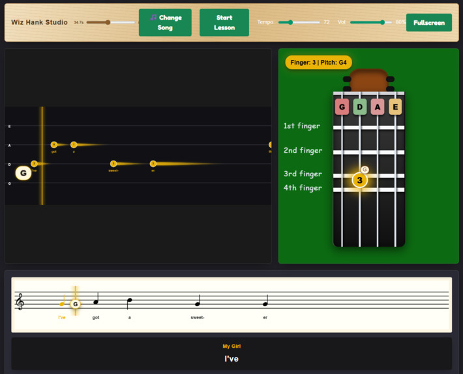
Task: Click the note above 'a' on the staff
Action: click(129, 304)
